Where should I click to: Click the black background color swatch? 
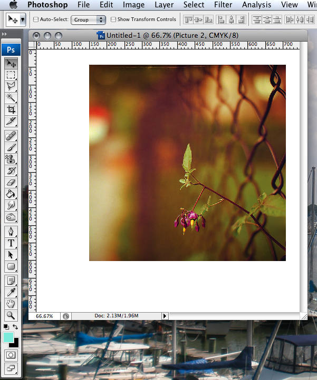pos(15,344)
